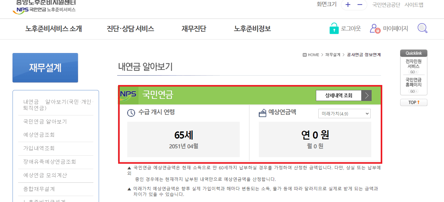Click the plus button to enlarge screen size
The height and width of the screenshot is (202, 444).
[x=348, y=5]
